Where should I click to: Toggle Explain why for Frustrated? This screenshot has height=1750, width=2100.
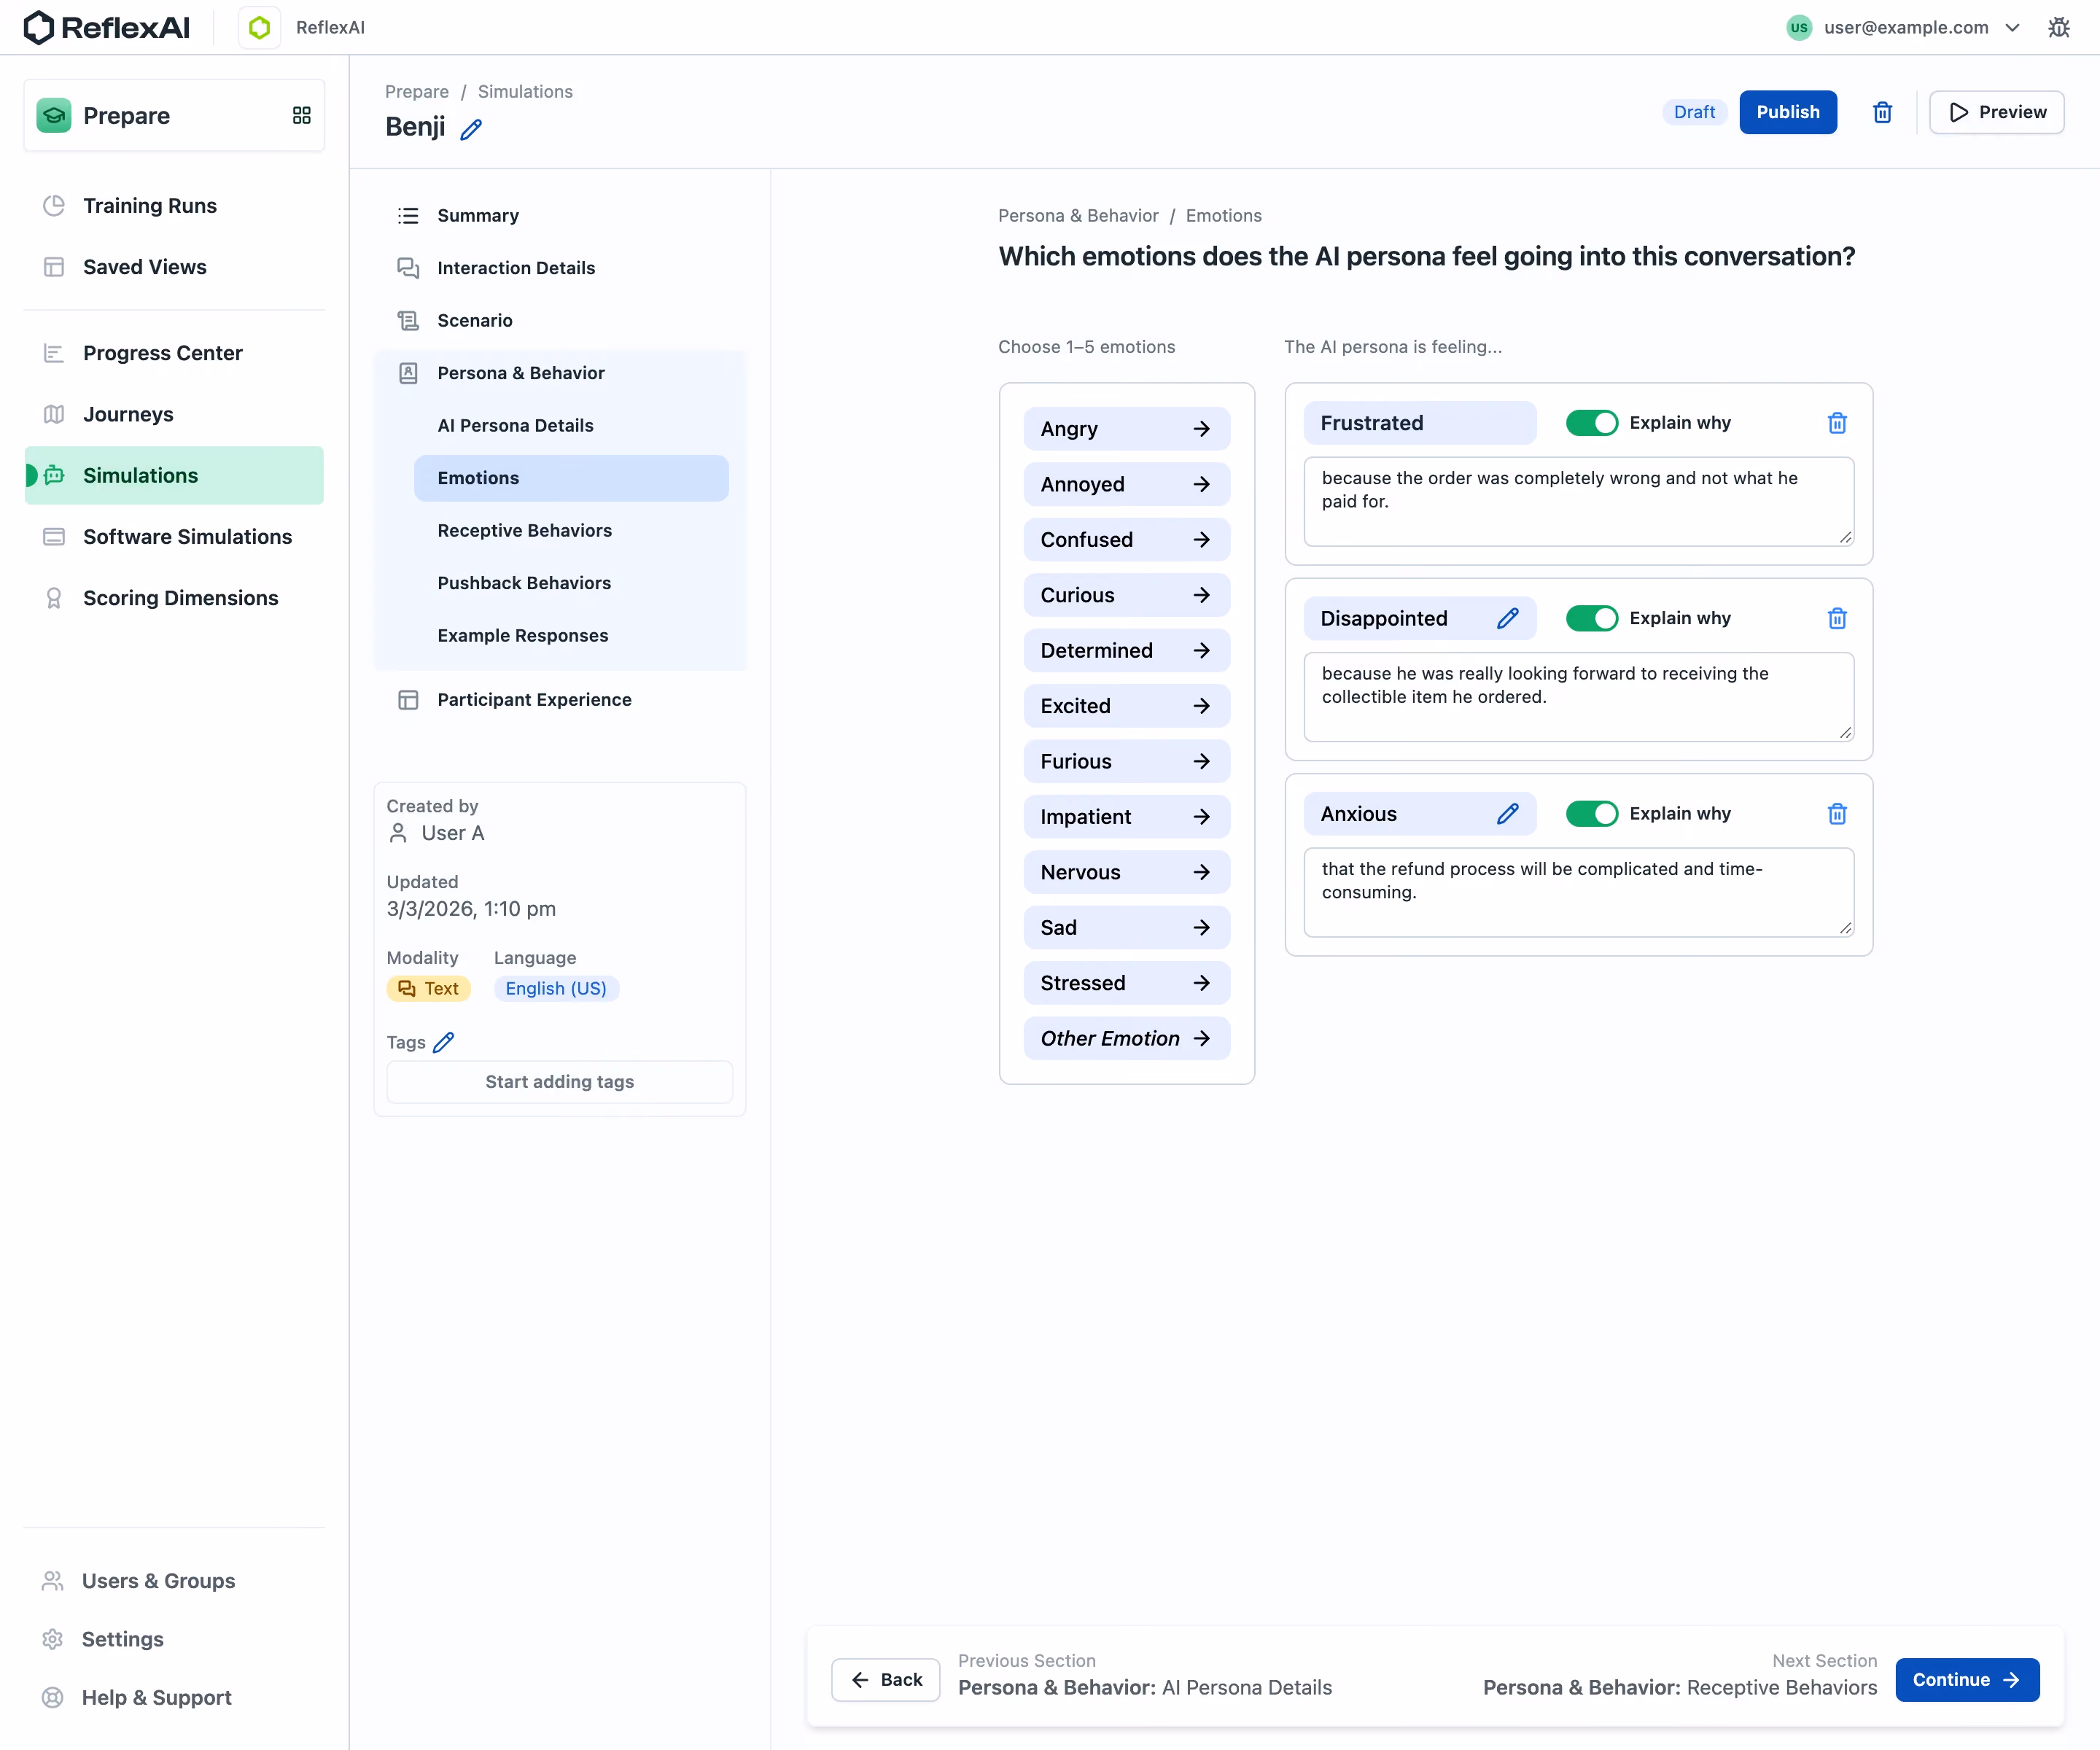pyautogui.click(x=1591, y=423)
